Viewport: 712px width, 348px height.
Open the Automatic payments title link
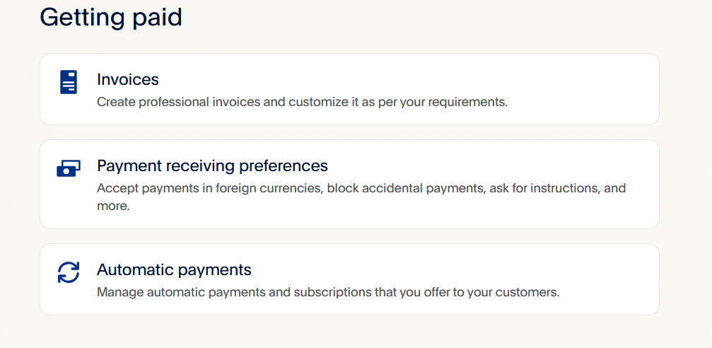pyautogui.click(x=174, y=269)
